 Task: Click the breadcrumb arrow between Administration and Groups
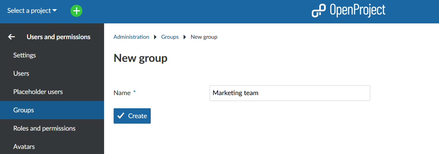(155, 37)
